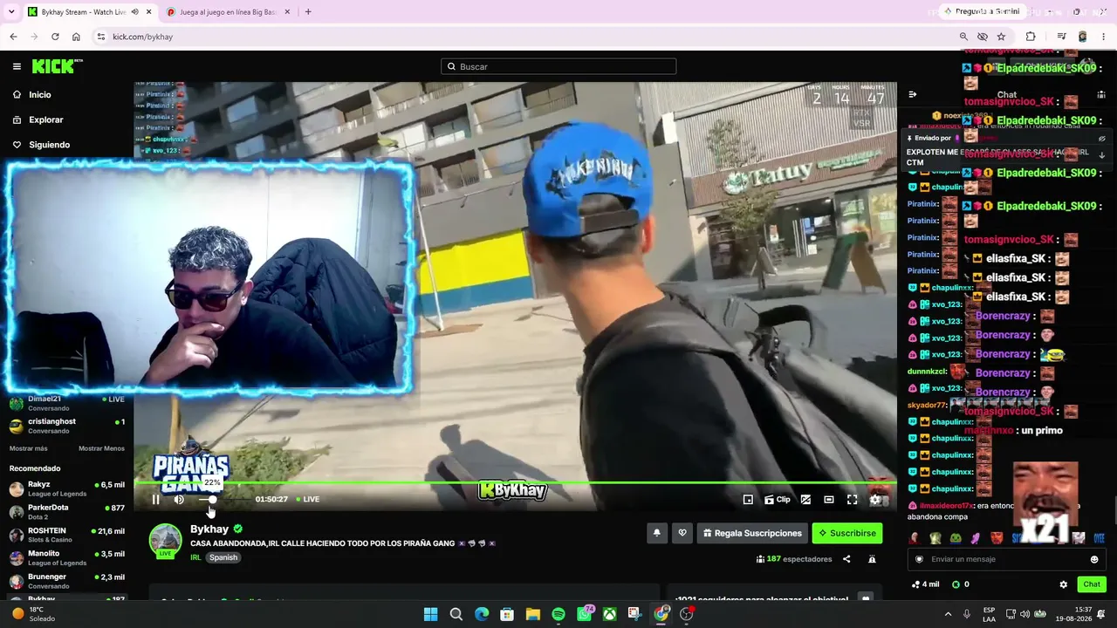Select the Spanish language tag

tap(223, 557)
